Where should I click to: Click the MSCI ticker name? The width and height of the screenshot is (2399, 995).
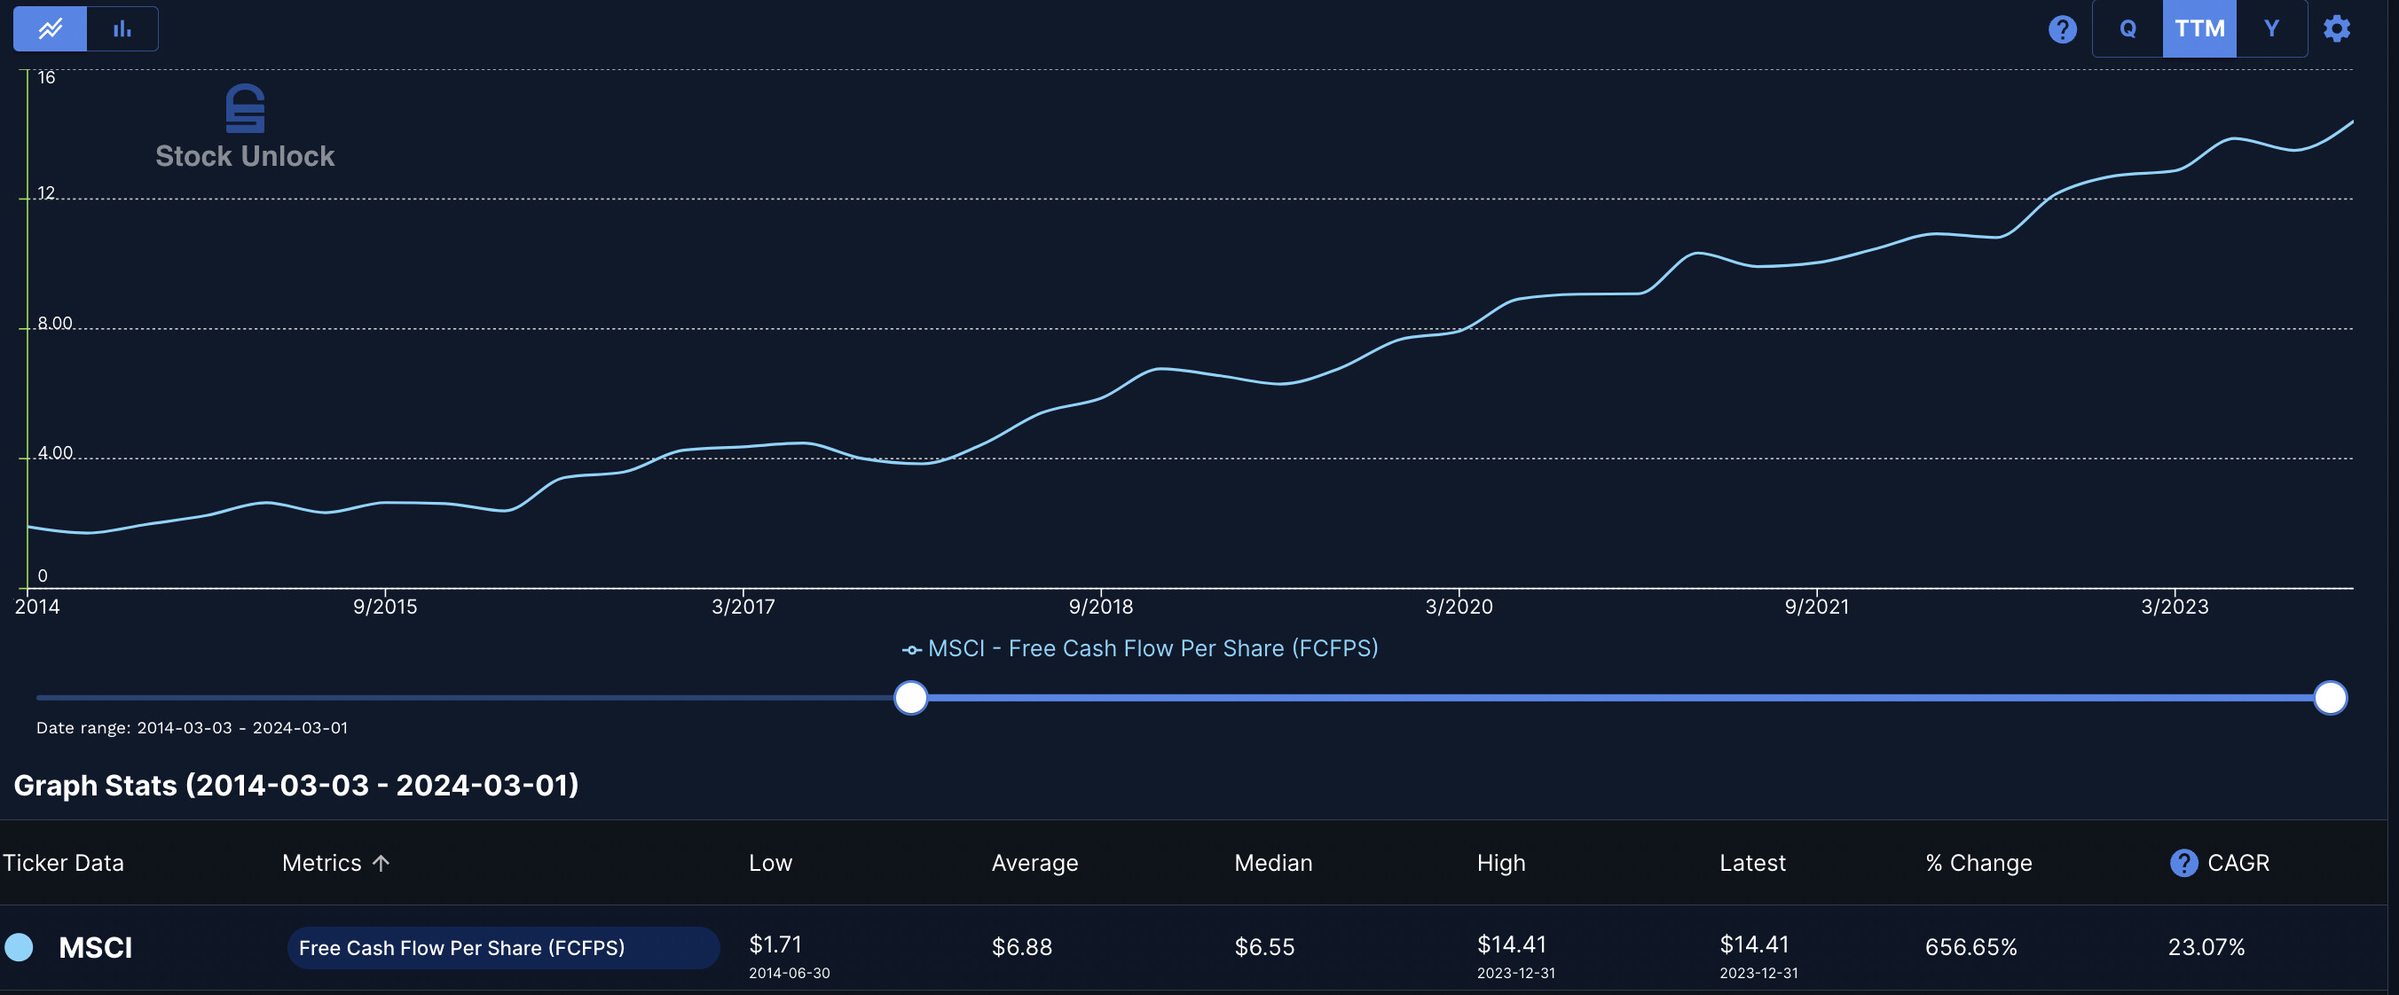(95, 947)
